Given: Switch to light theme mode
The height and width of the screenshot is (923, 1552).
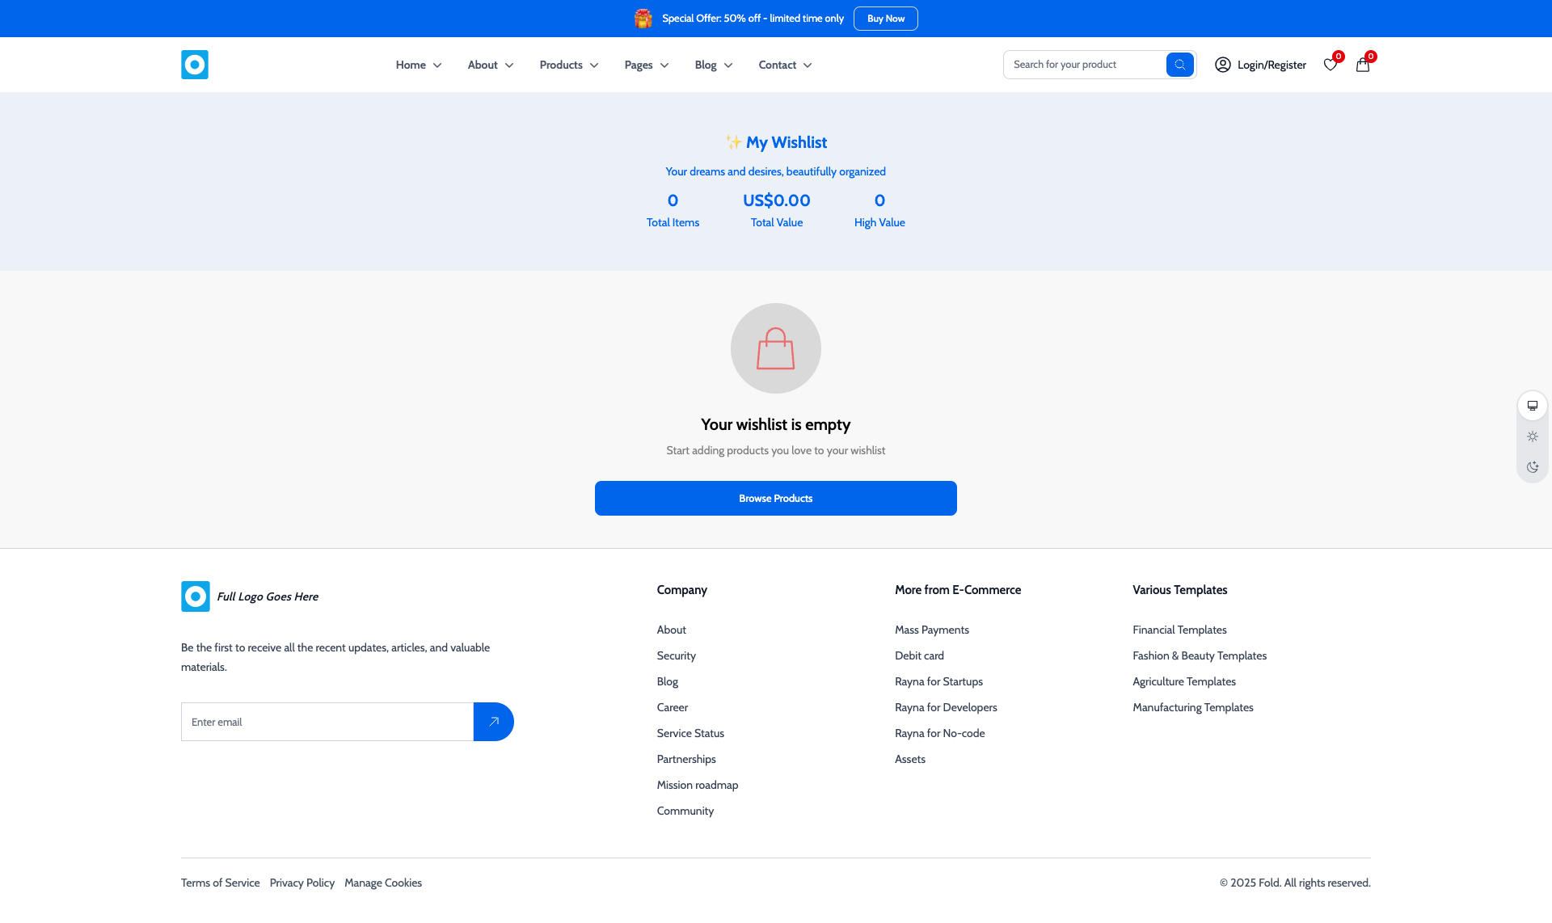Looking at the screenshot, I should pyautogui.click(x=1532, y=436).
